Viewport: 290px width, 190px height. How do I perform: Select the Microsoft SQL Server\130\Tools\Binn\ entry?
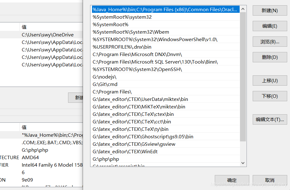(166, 62)
